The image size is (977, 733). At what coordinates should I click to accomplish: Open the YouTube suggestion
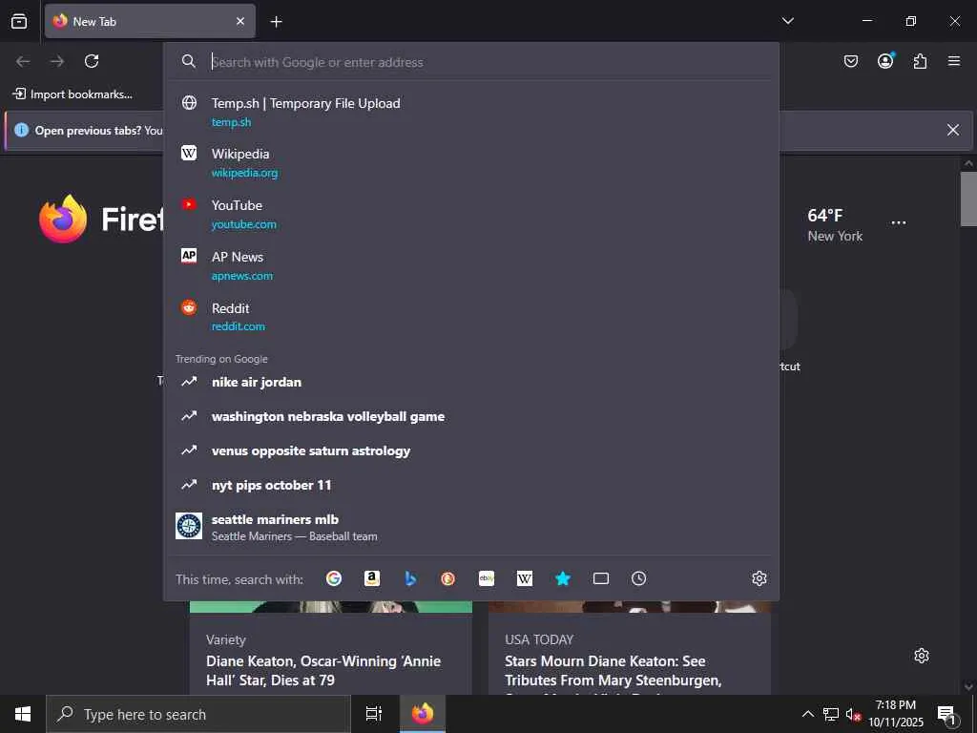coord(471,214)
